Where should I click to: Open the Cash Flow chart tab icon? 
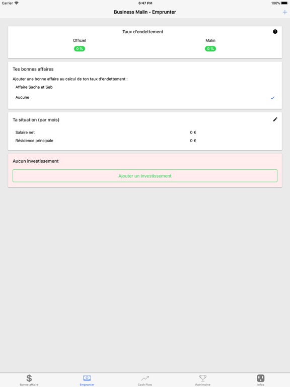point(145,378)
